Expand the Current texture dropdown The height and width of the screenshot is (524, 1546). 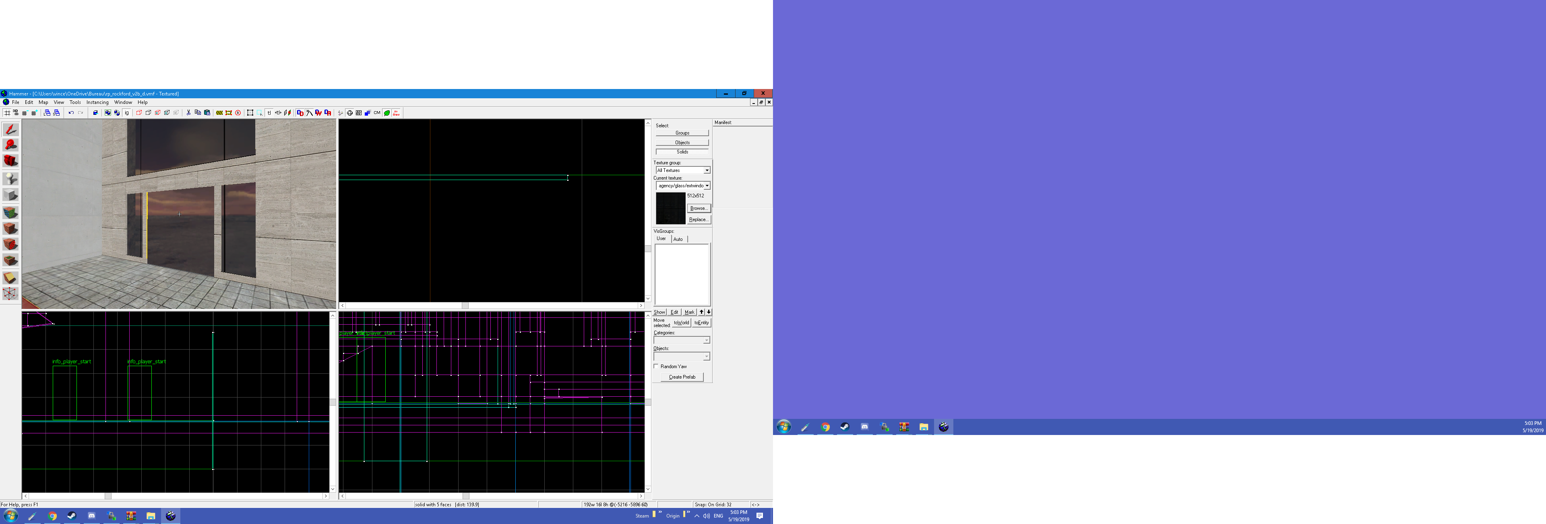[707, 185]
